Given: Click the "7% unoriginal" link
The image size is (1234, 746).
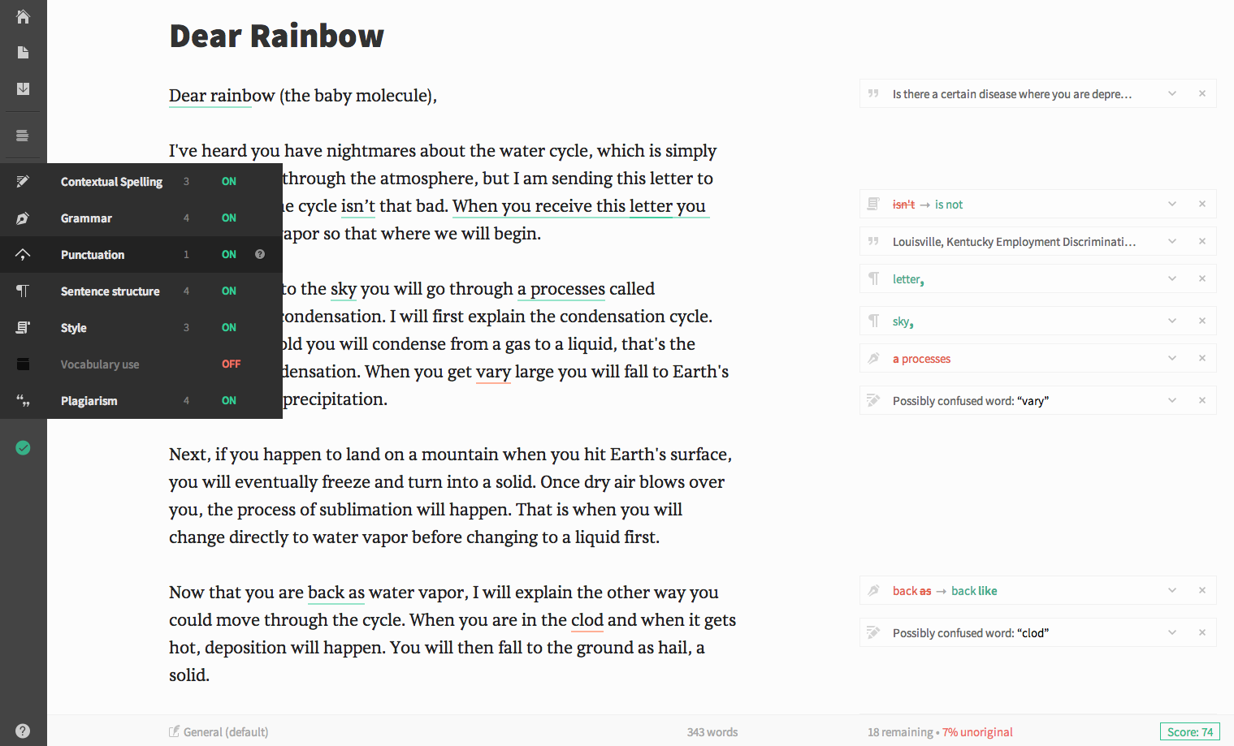Looking at the screenshot, I should click(x=977, y=732).
